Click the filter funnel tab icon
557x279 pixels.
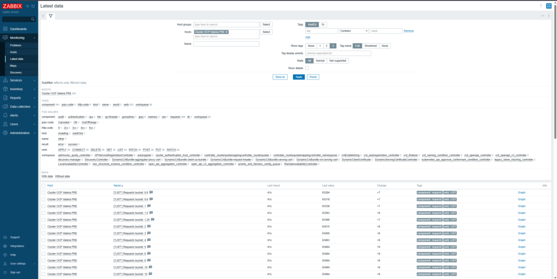pos(51,16)
